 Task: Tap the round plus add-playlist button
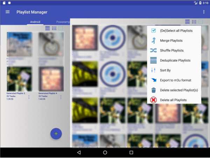(x=56, y=134)
